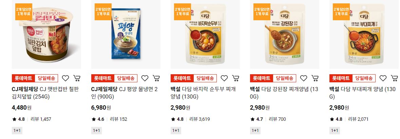400x139 pixels.
Task: Add CJ 햇반컵반 철판 김치덮밥 to cart
Action: [x=77, y=78]
